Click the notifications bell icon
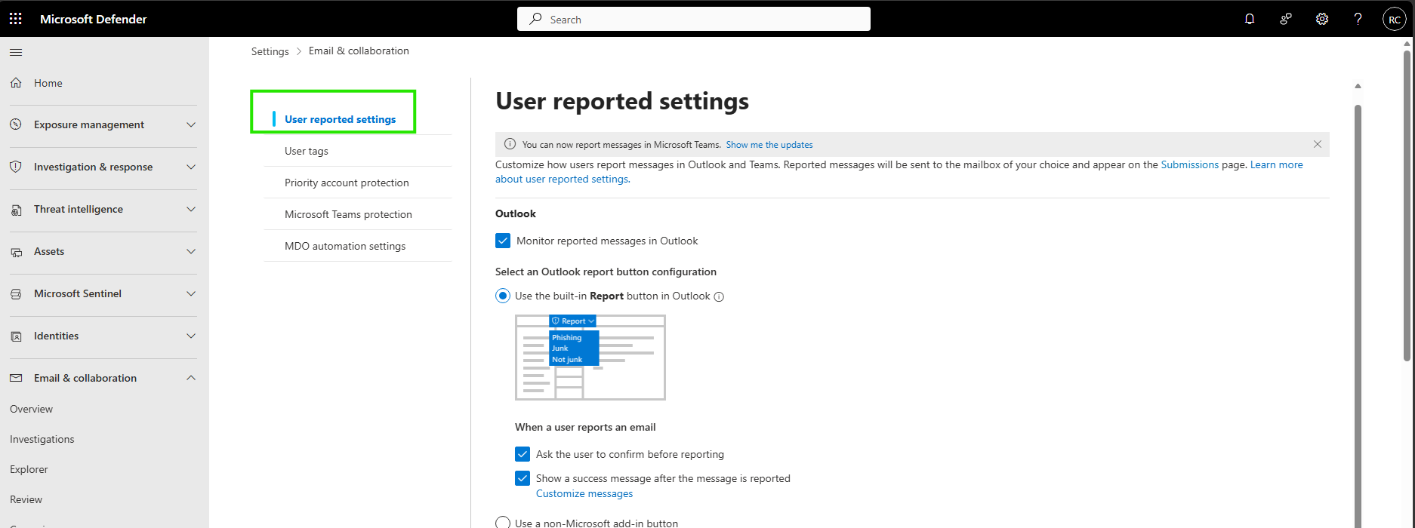The image size is (1415, 528). click(1250, 19)
